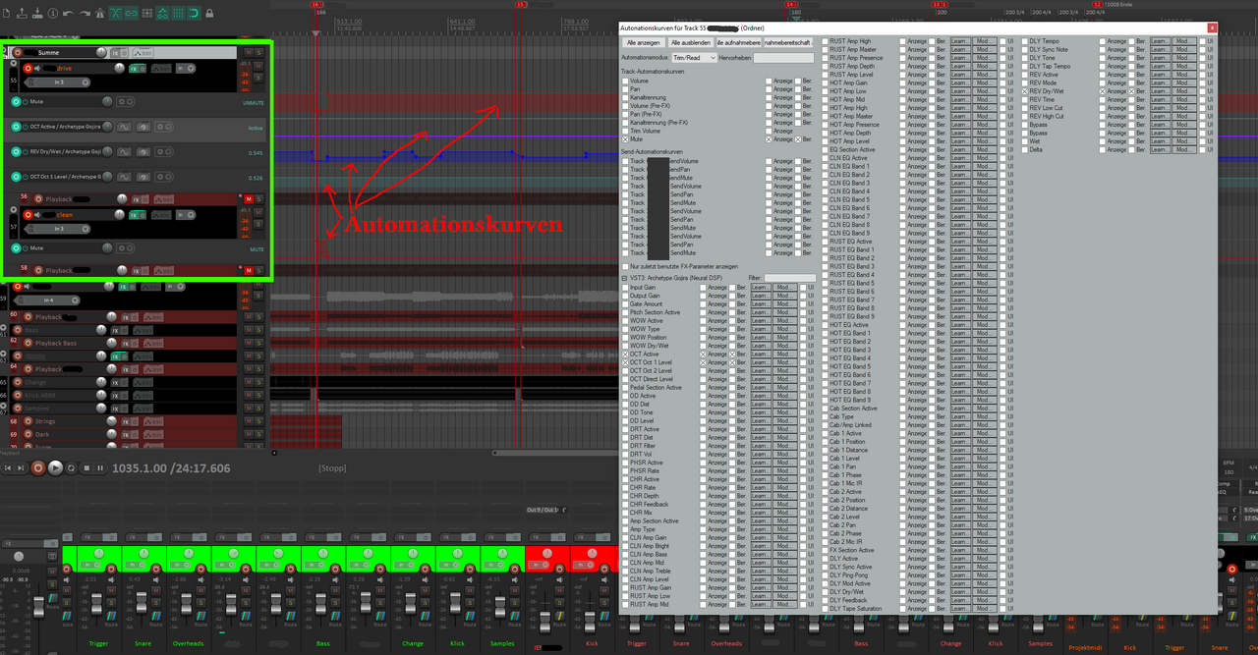Toggle snap magnet icon in toolbar

tap(194, 14)
